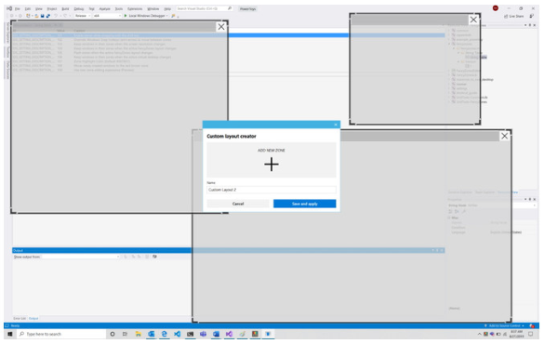Select the settings project in Solution Explorer
The image size is (544, 344).
coord(461,88)
